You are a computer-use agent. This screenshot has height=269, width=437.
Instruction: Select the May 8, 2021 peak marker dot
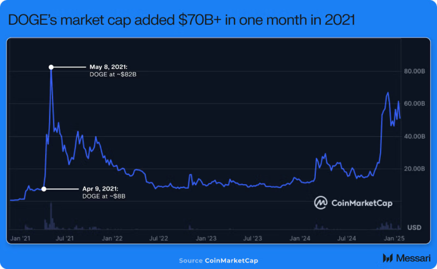click(x=51, y=67)
